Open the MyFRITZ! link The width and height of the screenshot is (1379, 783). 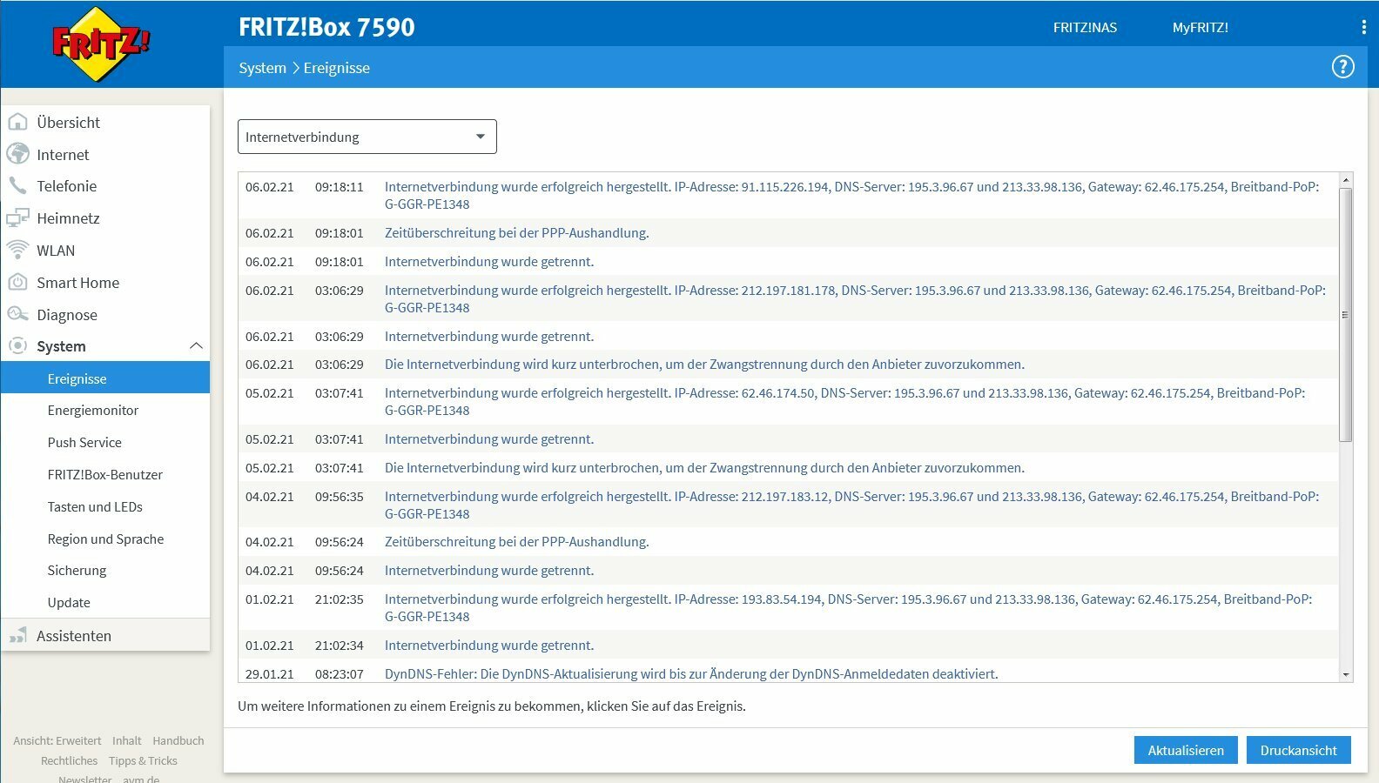(x=1200, y=28)
